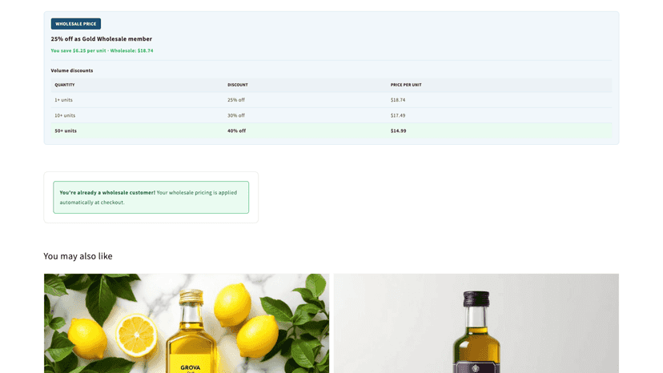
Task: Select the '25% off' discount cell
Action: (x=236, y=100)
